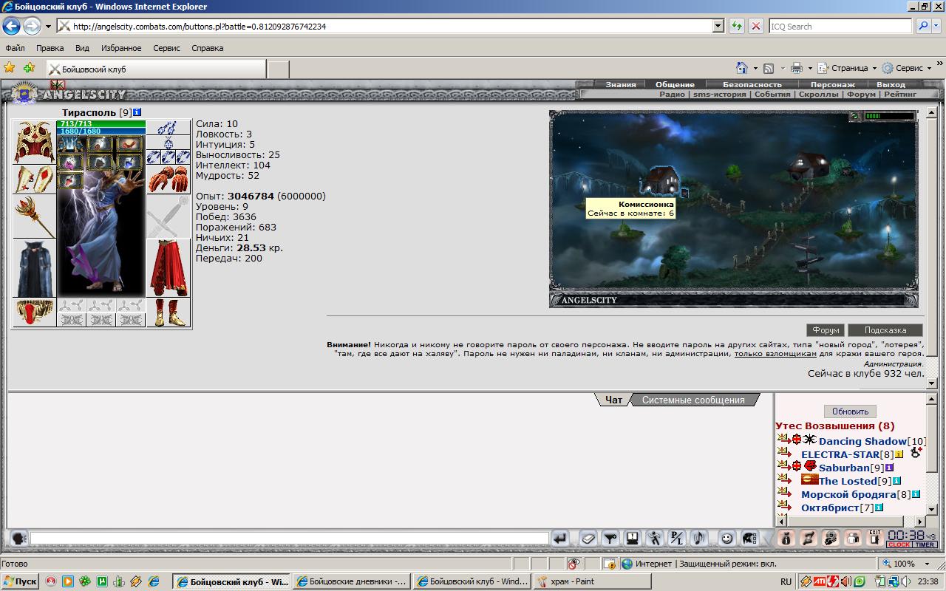This screenshot has height=591, width=946.
Task: Open info icon next to Тирасполь
Action: click(137, 112)
